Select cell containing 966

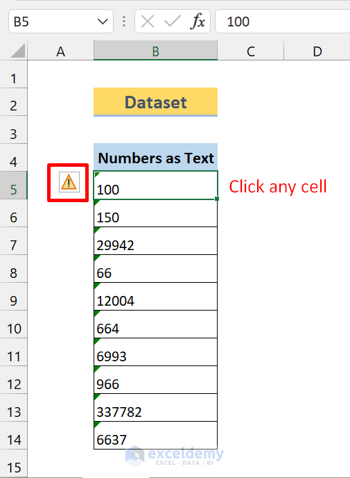pos(155,380)
